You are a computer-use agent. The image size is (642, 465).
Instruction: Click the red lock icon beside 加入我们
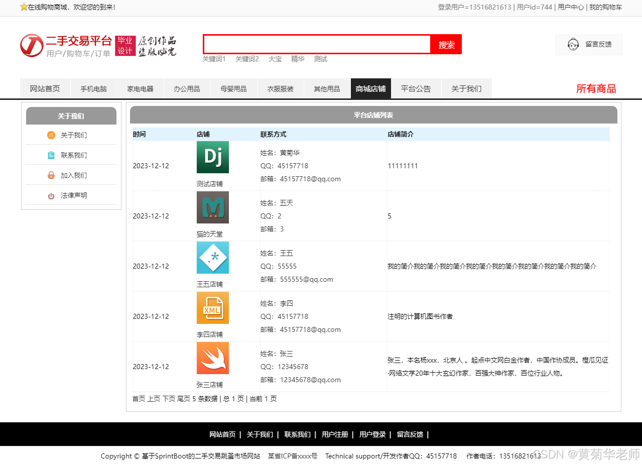click(x=51, y=175)
